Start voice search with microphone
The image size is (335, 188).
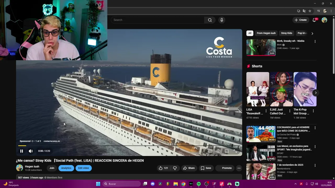222,20
